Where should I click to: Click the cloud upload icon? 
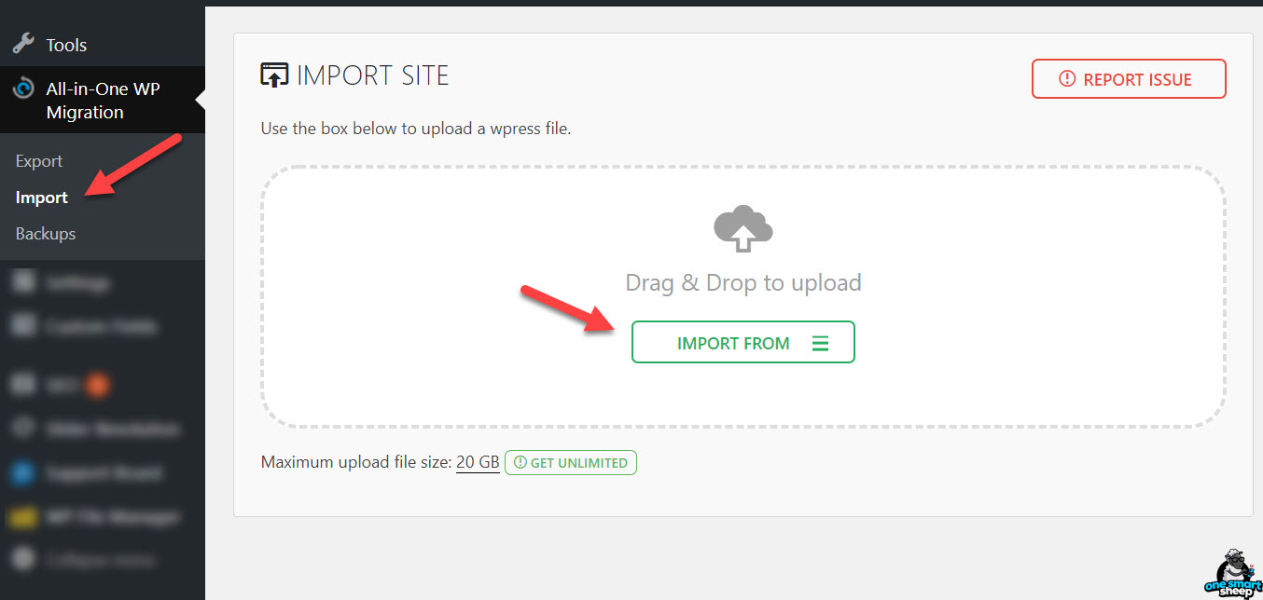743,229
